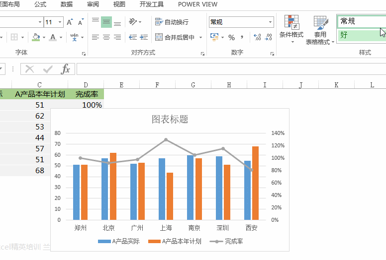This screenshot has height=260, width=386.
Task: Select column C header
Action: pos(40,85)
